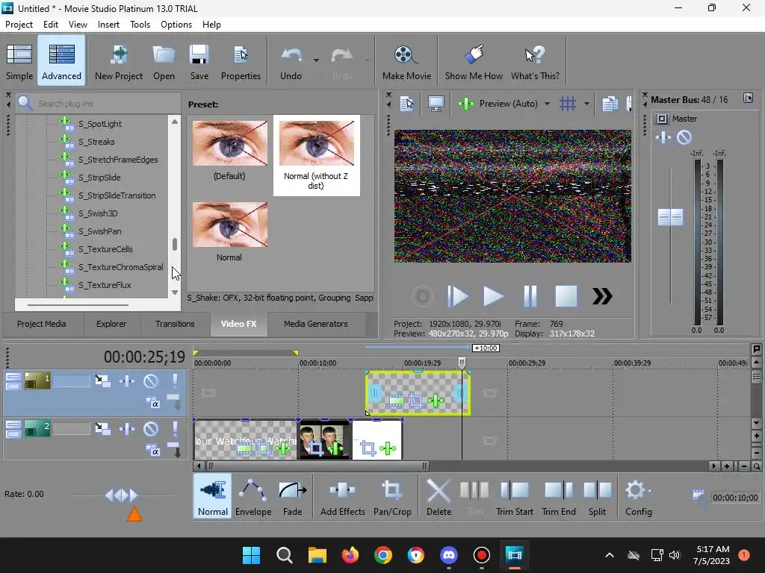
Task: Click the Play button in preview
Action: pyautogui.click(x=493, y=296)
